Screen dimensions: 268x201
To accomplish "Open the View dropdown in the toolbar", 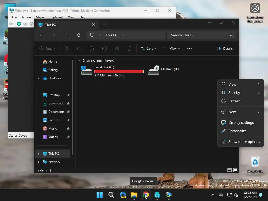I will point(172,48).
